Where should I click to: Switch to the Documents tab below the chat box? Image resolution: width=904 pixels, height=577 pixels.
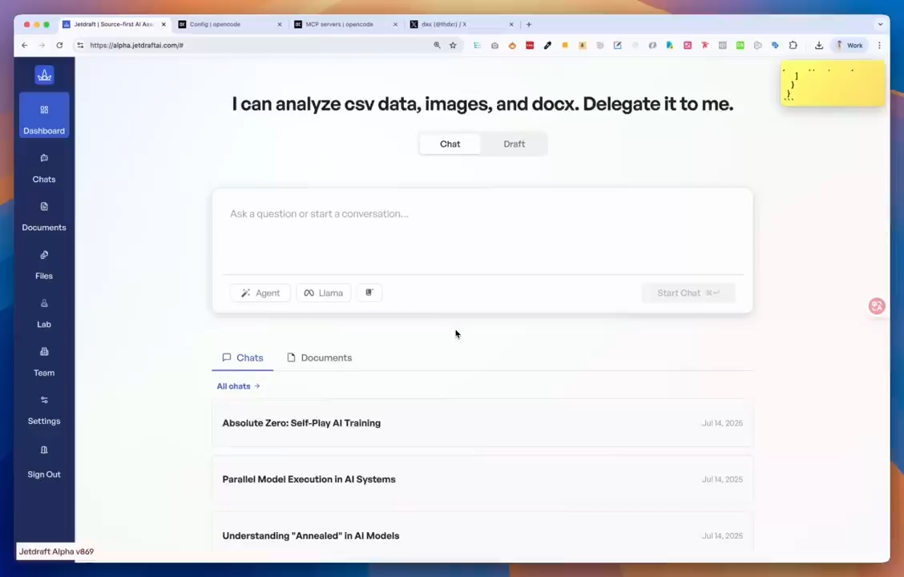[x=319, y=357]
